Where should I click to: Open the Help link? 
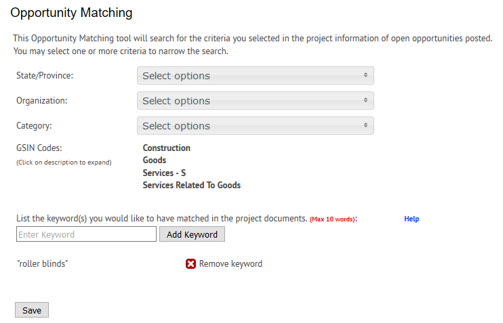point(411,219)
